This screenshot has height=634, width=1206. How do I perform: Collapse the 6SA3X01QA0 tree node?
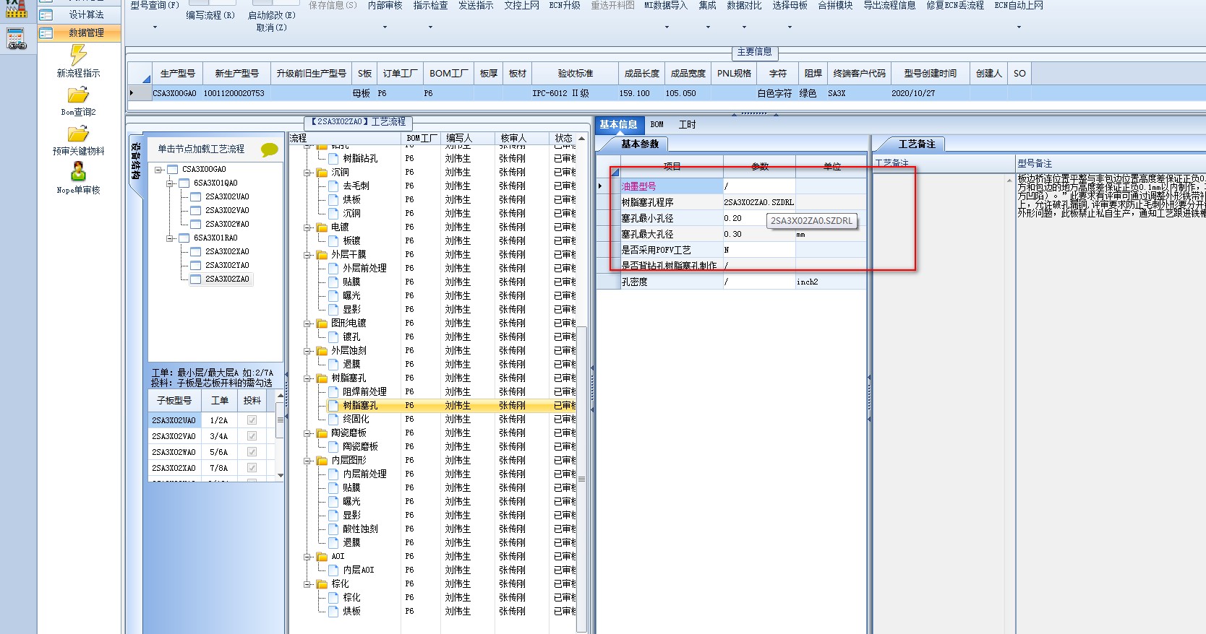pos(170,183)
